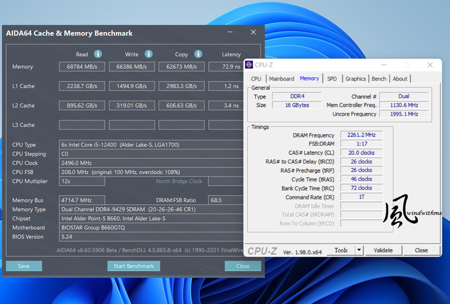This screenshot has width=450, height=304.
Task: Click the Memory Read value field
Action: pos(82,67)
